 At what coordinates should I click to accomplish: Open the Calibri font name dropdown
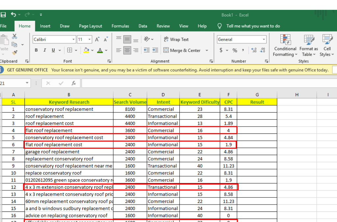tap(73, 39)
